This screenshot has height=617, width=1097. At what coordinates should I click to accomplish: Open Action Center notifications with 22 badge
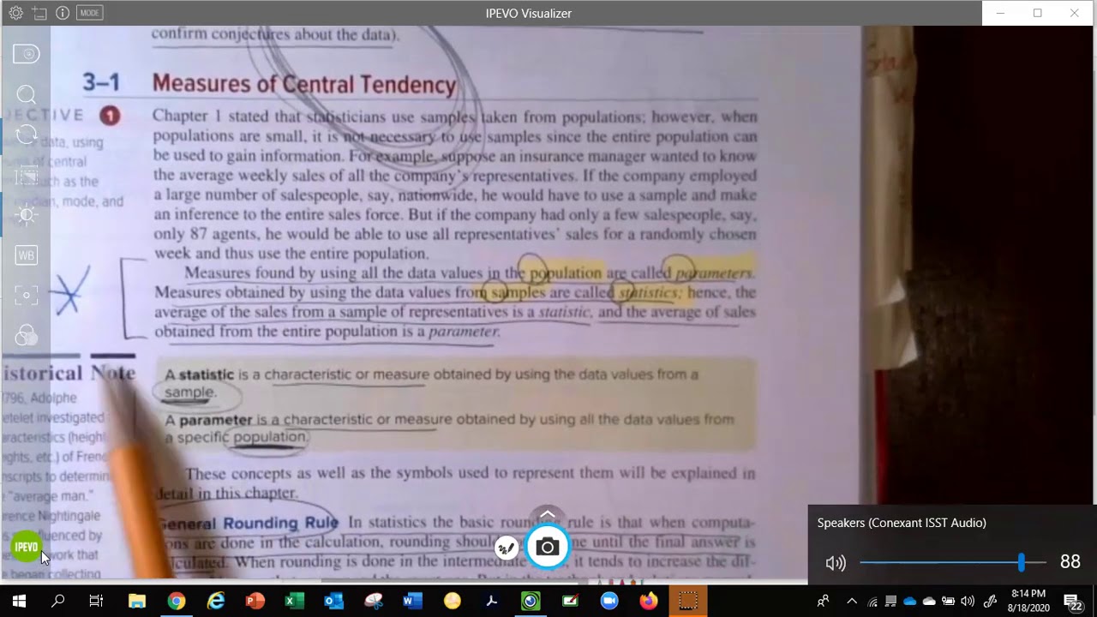(1072, 602)
